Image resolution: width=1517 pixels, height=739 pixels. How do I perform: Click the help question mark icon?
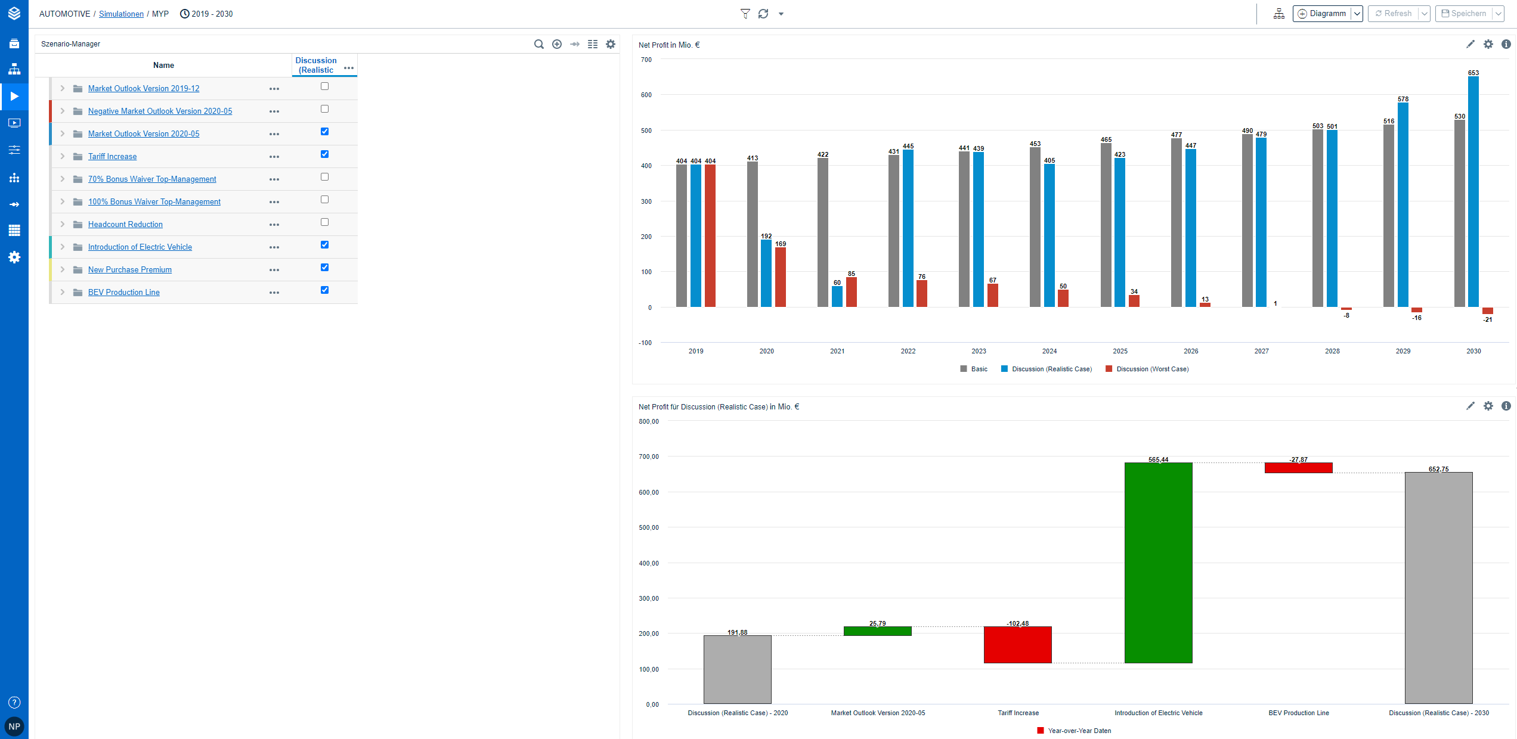pos(14,702)
